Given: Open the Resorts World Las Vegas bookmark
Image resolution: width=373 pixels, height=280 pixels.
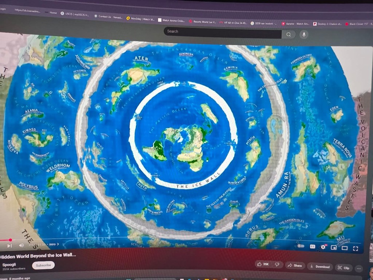Looking at the screenshot, I should (203, 22).
